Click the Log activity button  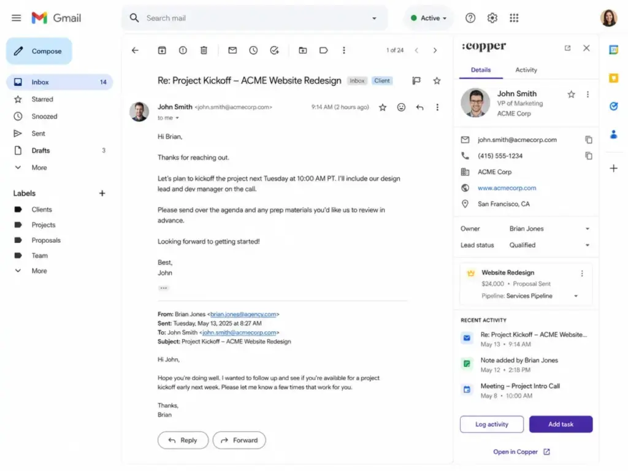tap(491, 424)
